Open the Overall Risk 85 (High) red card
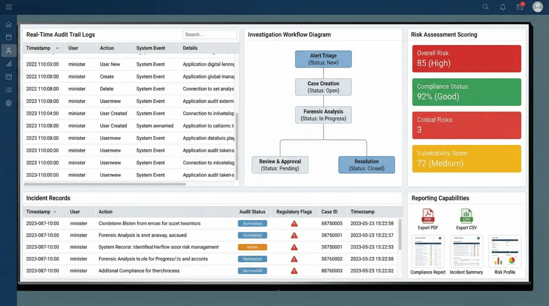Viewport: 549px width, 306px height. pyautogui.click(x=466, y=59)
